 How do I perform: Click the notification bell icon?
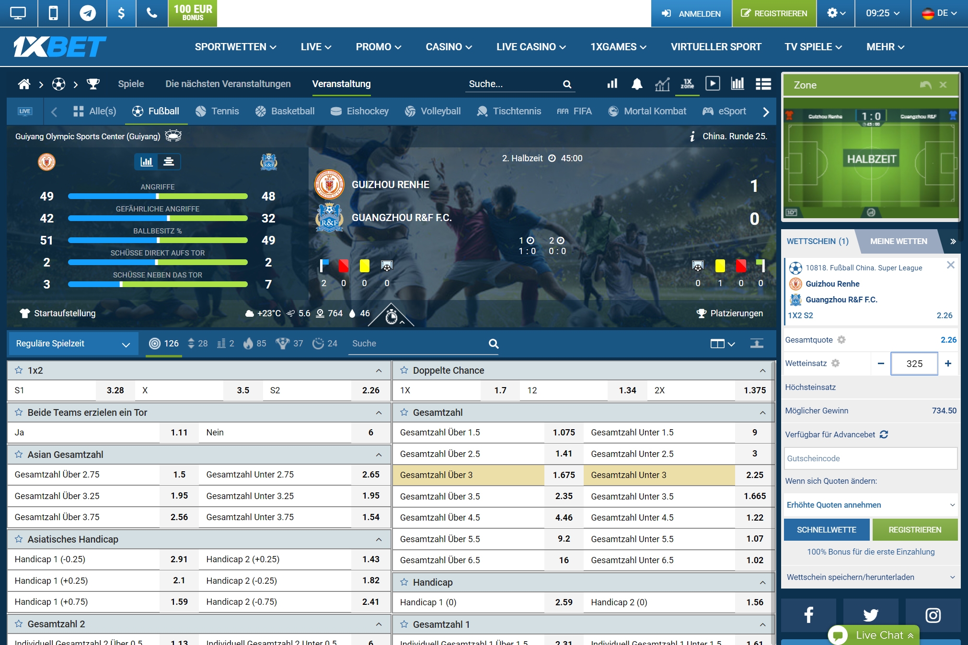coord(636,84)
